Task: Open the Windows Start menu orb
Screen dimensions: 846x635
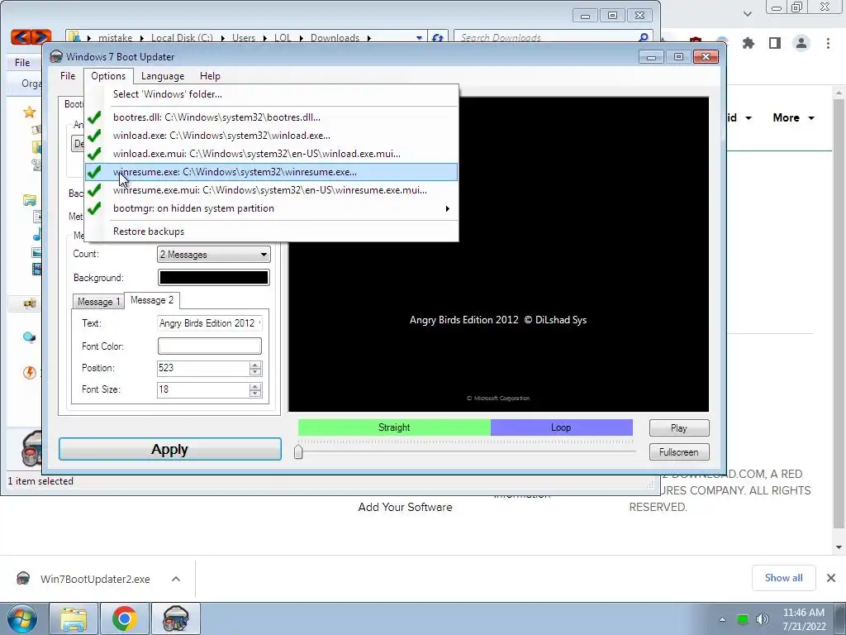Action: coord(21,618)
